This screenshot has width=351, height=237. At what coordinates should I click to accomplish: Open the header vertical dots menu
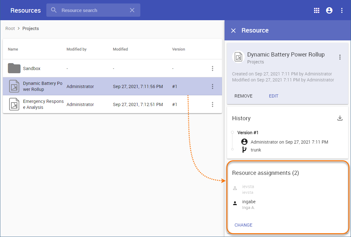pos(342,10)
